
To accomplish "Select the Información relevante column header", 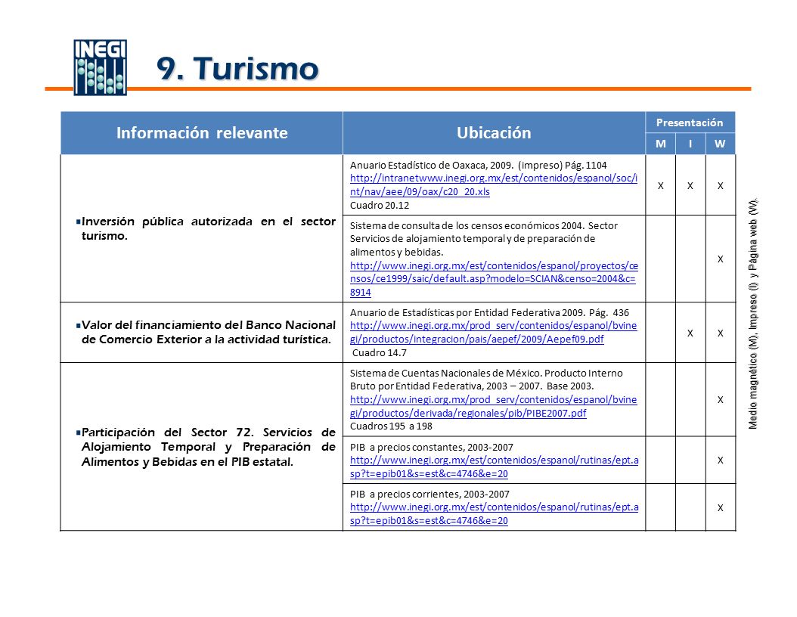I will (202, 132).
